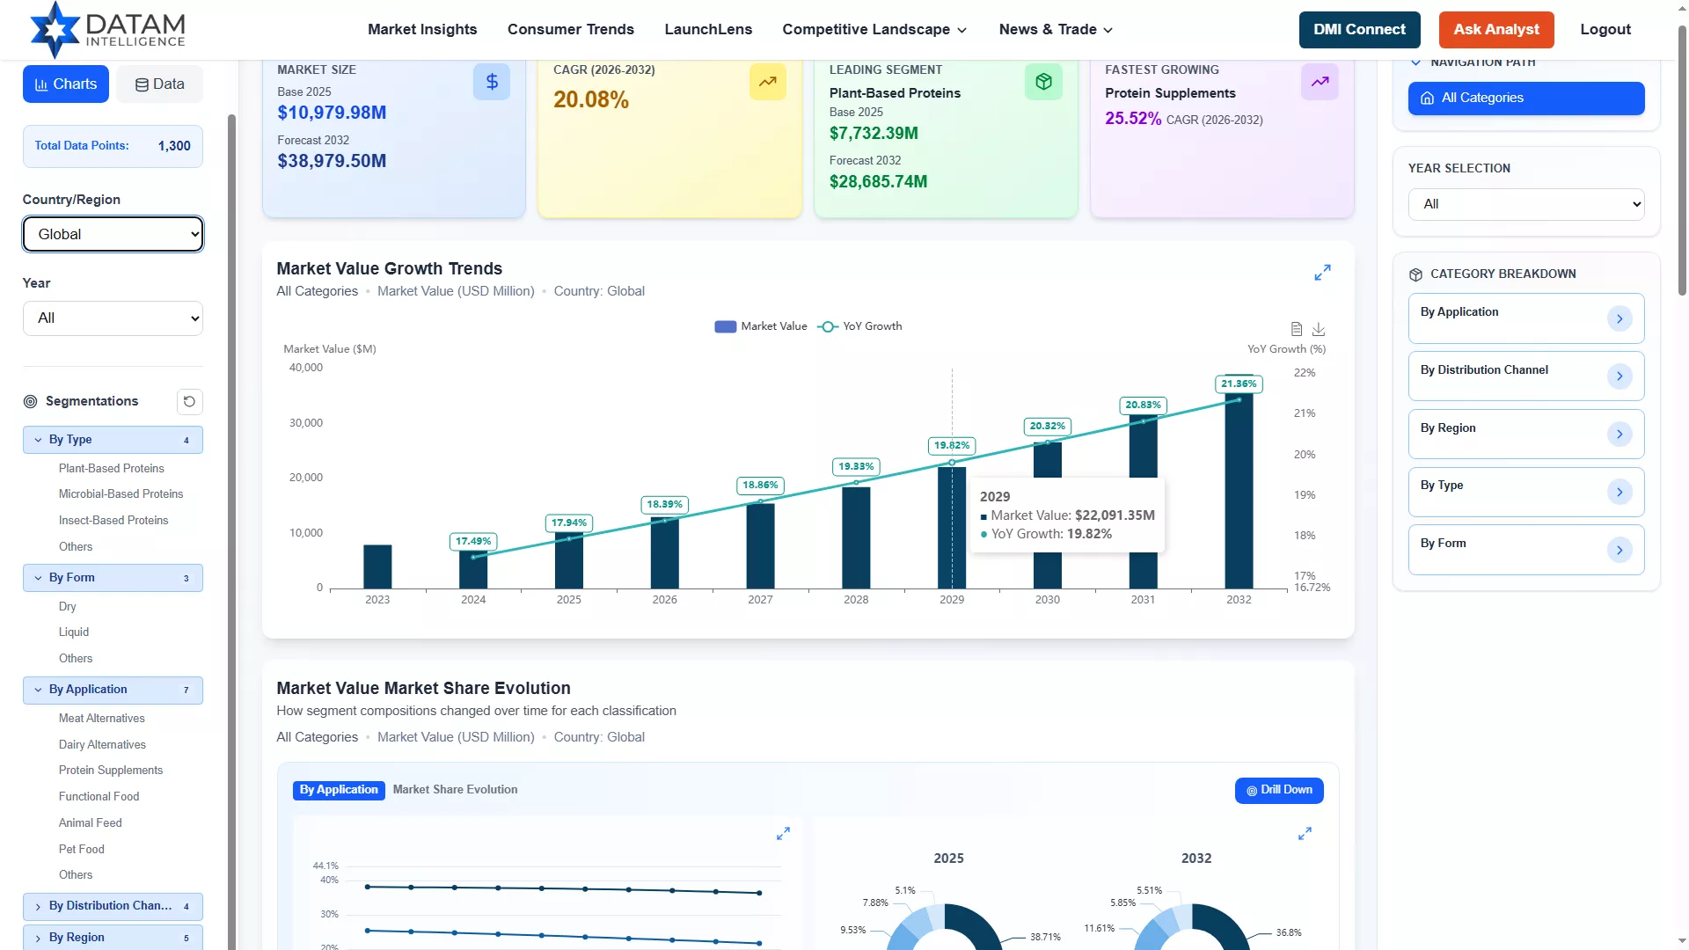Expand the By Region segmentation group
Screen dimensions: 1689x950
(x=113, y=938)
